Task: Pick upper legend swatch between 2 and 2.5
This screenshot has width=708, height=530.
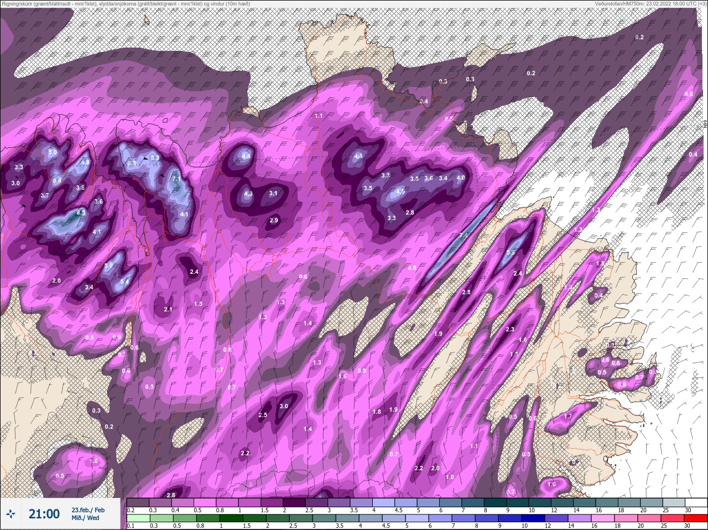Action: click(x=295, y=502)
